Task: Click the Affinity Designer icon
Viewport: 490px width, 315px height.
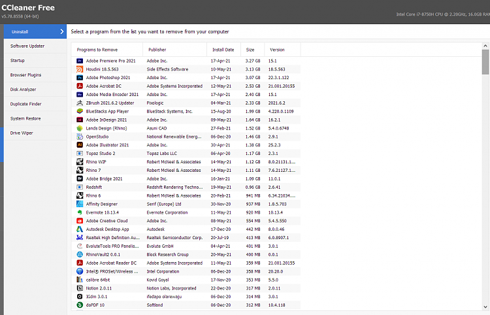Action: pyautogui.click(x=80, y=204)
